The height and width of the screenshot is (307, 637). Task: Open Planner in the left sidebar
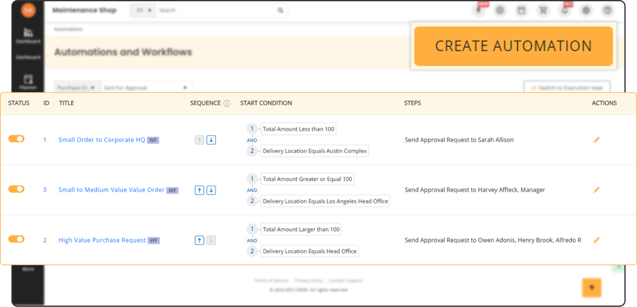(28, 82)
